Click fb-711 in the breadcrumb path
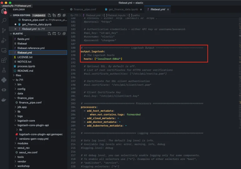This screenshot has height=169, width=241. point(74,15)
